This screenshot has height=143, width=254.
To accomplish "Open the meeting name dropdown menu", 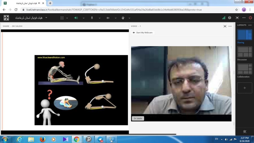I will coord(46,18).
